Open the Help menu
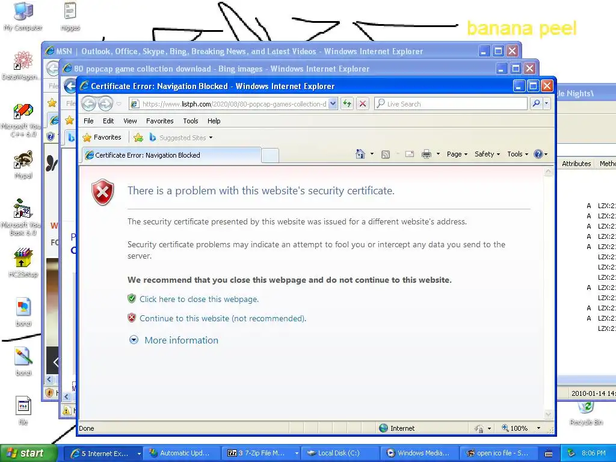The height and width of the screenshot is (462, 616). coord(214,121)
